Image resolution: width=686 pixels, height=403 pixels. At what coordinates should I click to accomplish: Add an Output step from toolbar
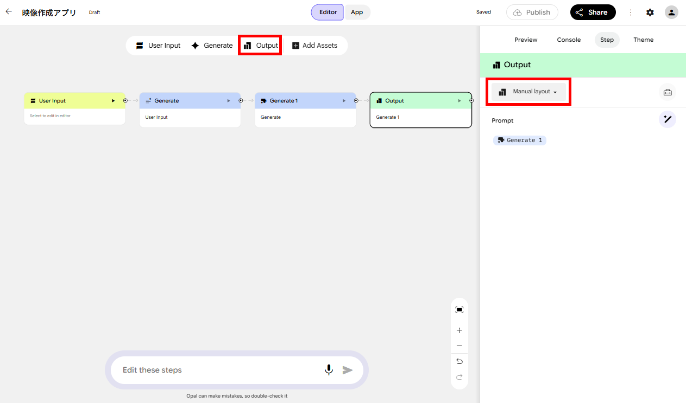(x=260, y=46)
